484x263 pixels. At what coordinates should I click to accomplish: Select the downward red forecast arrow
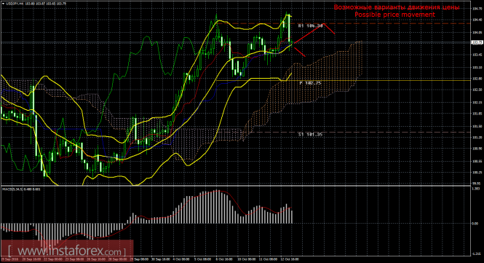[299, 52]
